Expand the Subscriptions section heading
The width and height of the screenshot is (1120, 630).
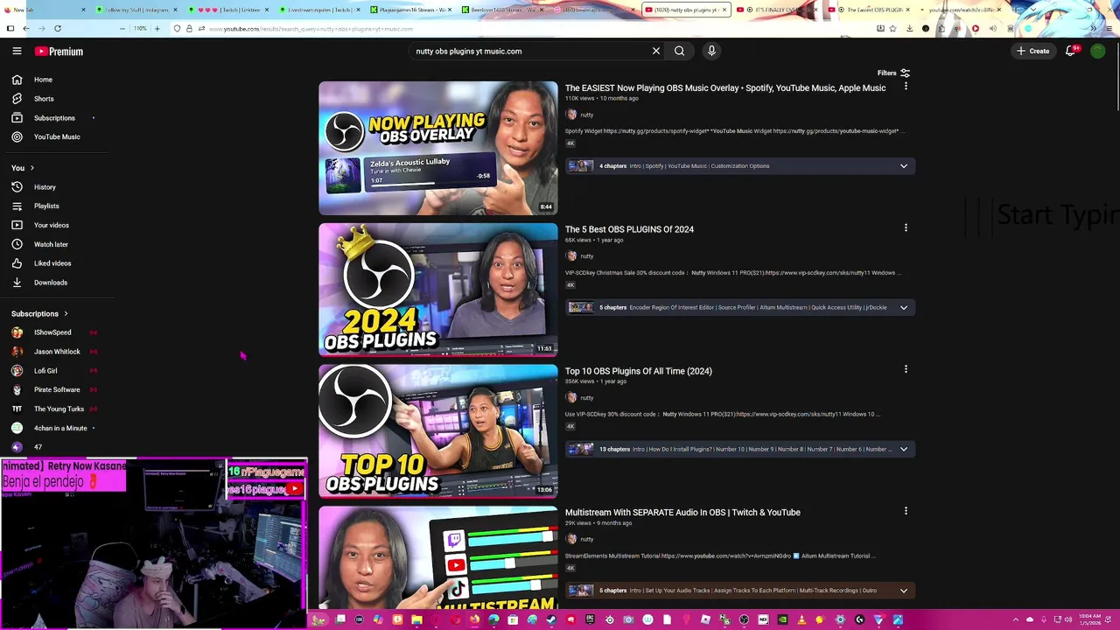click(39, 313)
